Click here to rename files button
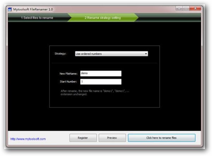The height and width of the screenshot is (156, 212). pyautogui.click(x=161, y=138)
